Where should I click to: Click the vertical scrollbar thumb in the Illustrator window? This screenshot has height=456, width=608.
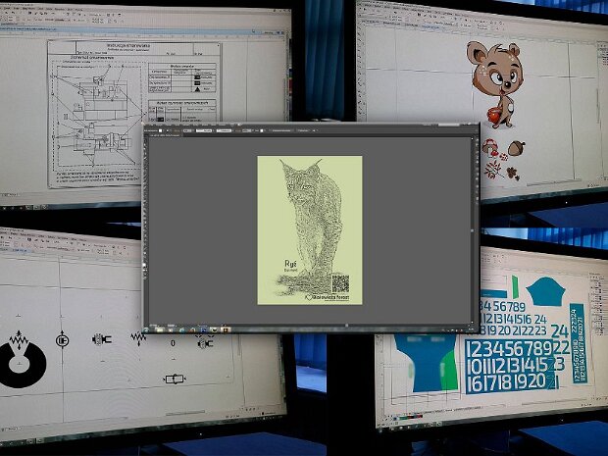click(x=472, y=230)
